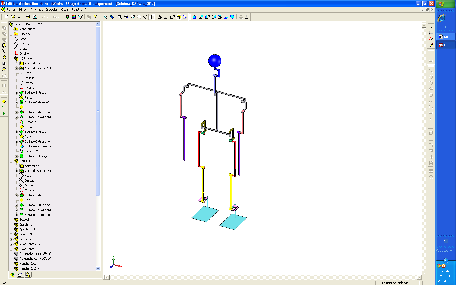The height and width of the screenshot is (285, 456).
Task: Toggle Shaded display mode
Action: click(179, 17)
